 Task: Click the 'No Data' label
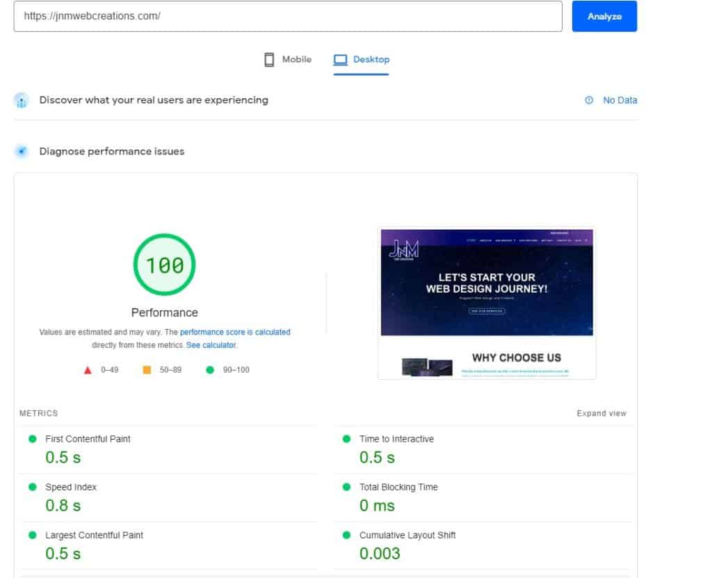(620, 99)
